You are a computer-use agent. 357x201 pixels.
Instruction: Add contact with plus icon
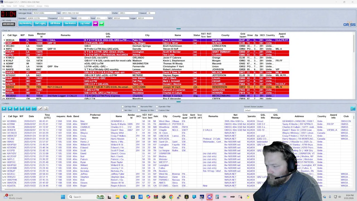coord(28,108)
